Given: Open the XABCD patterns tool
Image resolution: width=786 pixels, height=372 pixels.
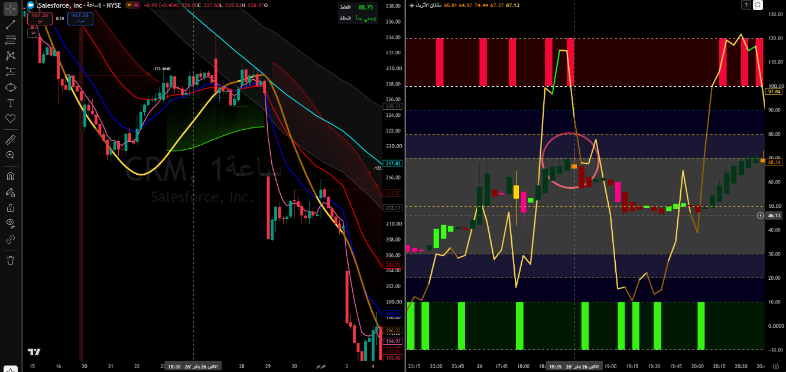Looking at the screenshot, I should click(x=10, y=56).
